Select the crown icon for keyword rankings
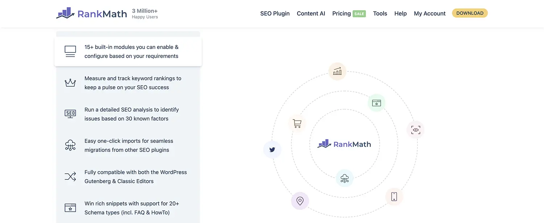This screenshot has width=544, height=223. 70,83
